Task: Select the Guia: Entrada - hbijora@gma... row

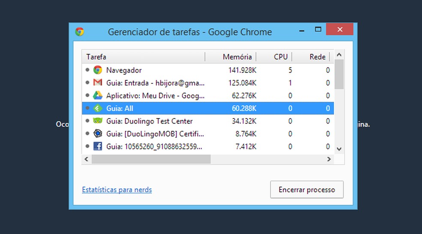Action: [208, 83]
